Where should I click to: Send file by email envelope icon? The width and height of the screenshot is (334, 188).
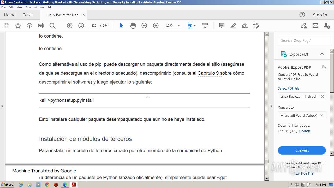pyautogui.click(x=315, y=26)
